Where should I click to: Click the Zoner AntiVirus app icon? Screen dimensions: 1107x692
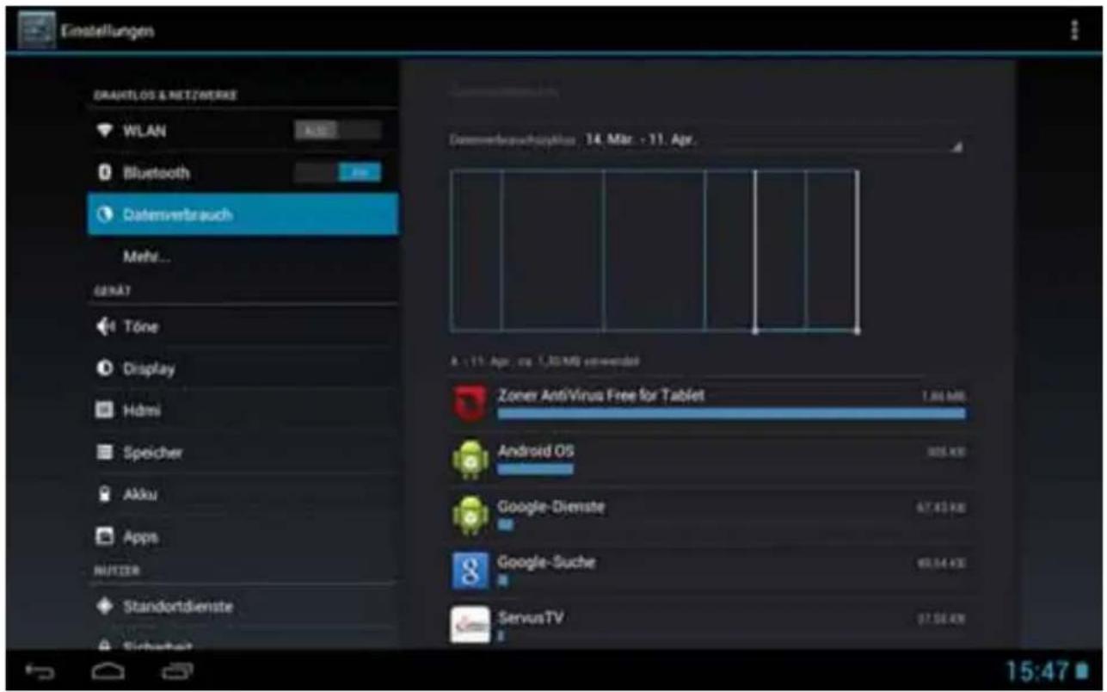[x=470, y=404]
